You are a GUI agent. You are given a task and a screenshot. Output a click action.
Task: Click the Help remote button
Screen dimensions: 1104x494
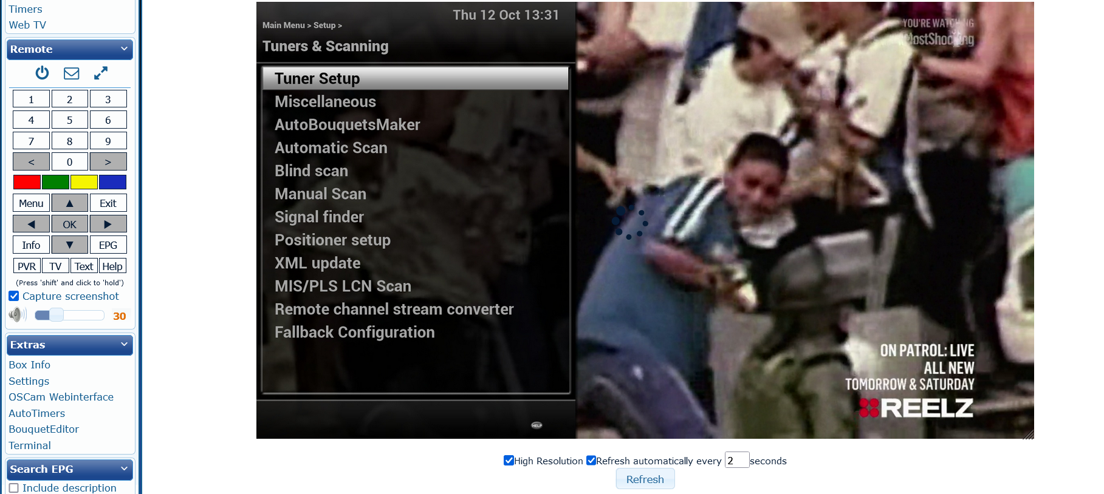tap(112, 266)
